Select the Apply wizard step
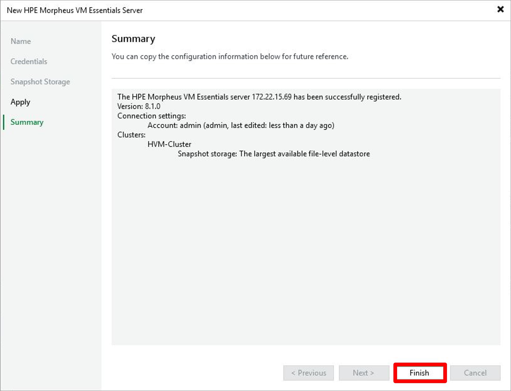This screenshot has width=511, height=391. 20,102
